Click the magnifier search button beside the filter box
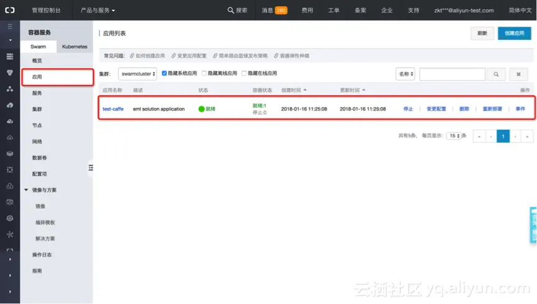 (x=496, y=74)
